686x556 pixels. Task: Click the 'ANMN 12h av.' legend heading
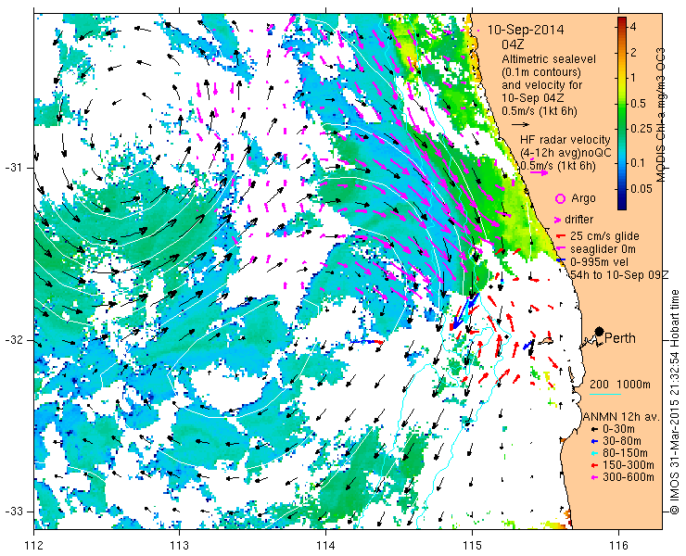pos(621,417)
